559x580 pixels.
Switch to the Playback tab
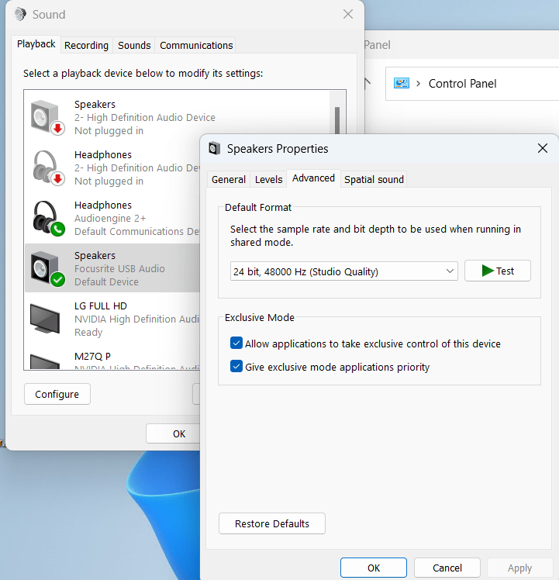36,44
